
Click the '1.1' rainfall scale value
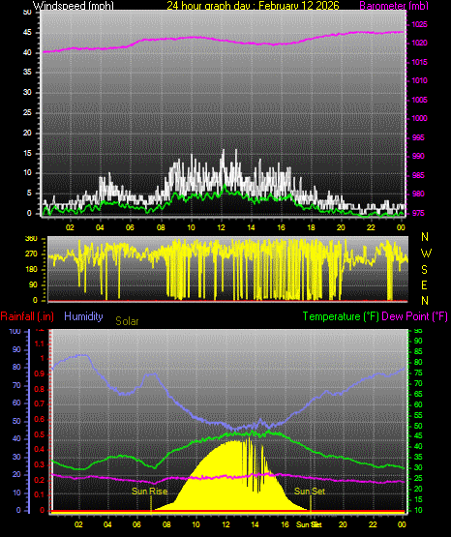pos(40,343)
